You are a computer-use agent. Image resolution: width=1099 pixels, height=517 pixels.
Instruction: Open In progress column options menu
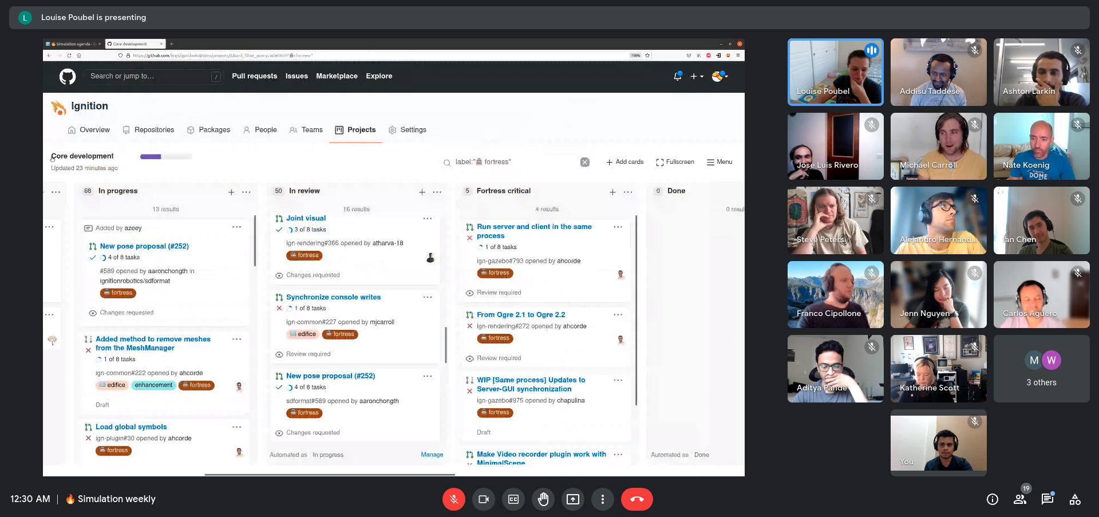point(247,192)
